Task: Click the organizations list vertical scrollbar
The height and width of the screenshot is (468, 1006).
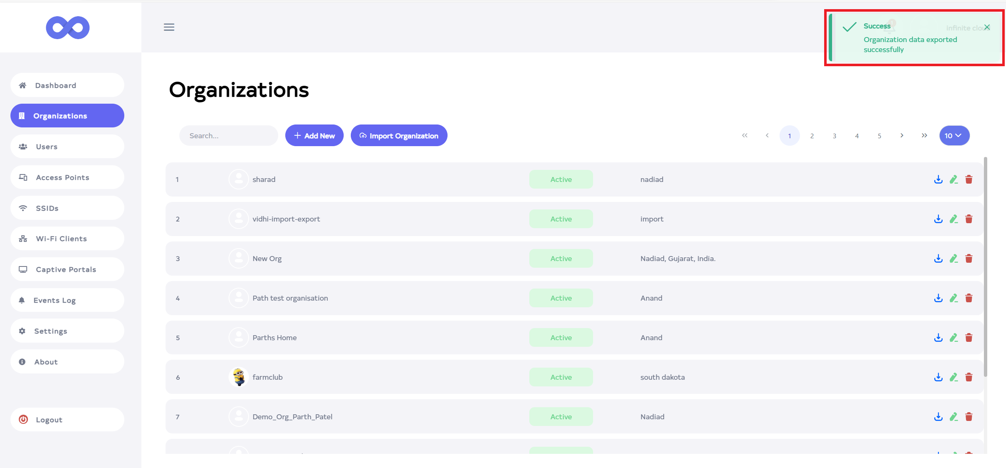Action: click(x=985, y=266)
